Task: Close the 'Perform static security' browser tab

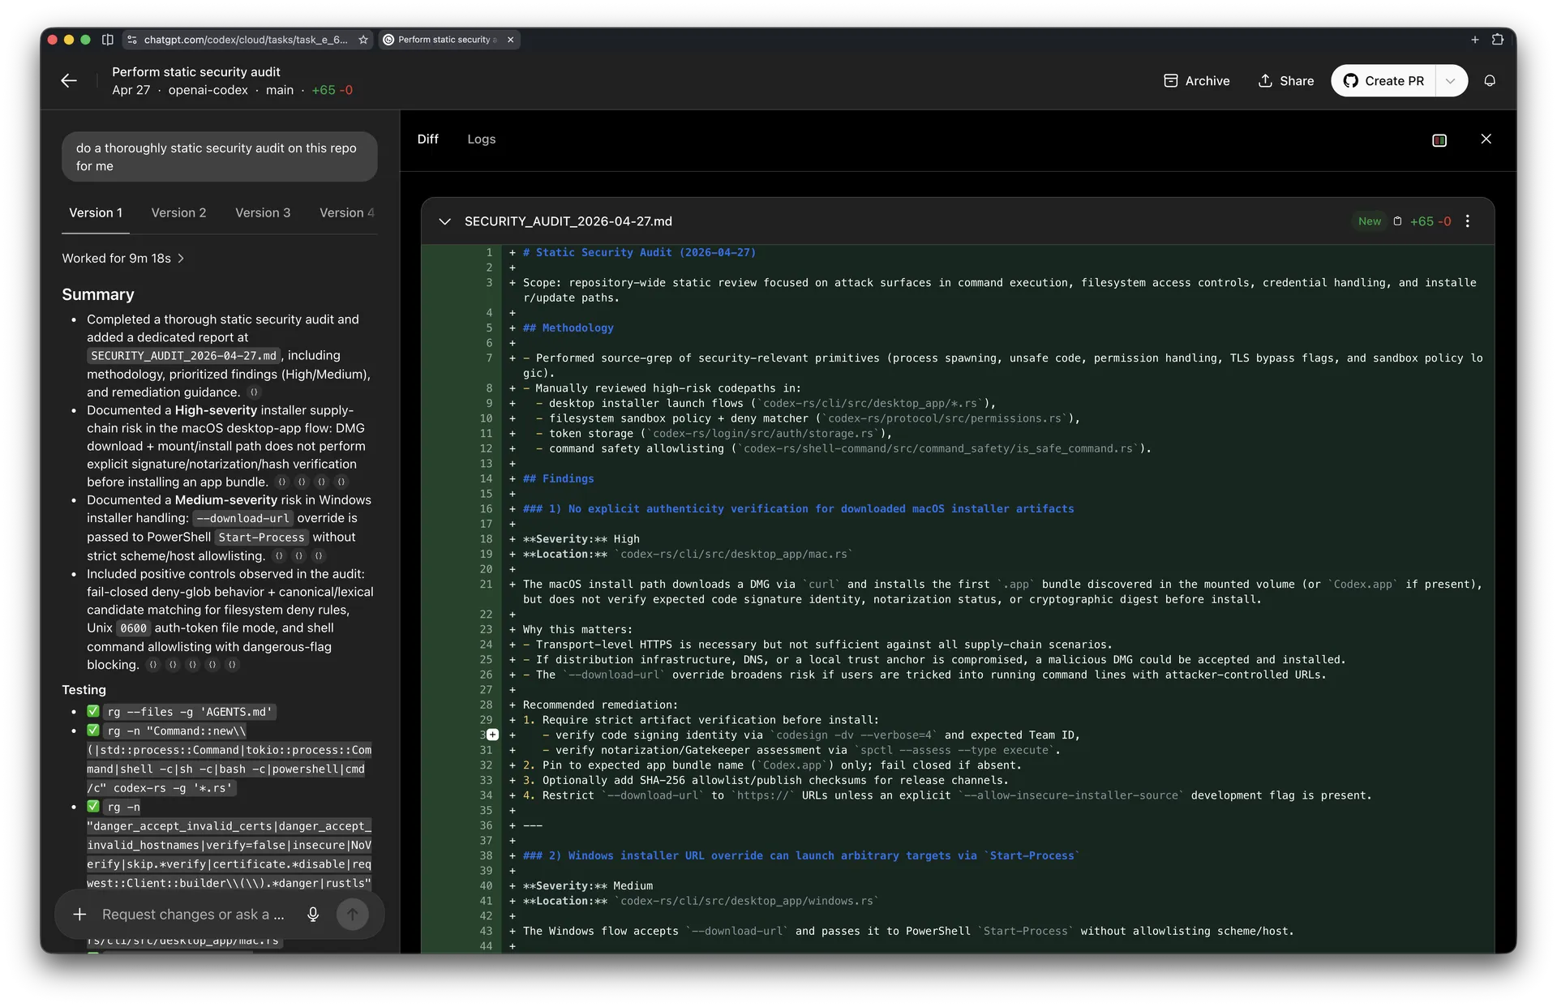Action: click(510, 40)
